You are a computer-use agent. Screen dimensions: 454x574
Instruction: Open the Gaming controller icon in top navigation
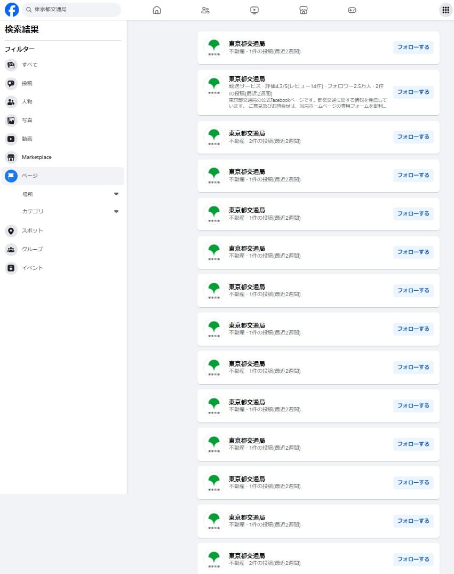click(x=352, y=10)
